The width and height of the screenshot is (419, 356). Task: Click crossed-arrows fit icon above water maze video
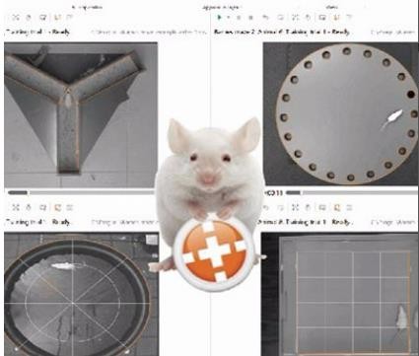tap(15, 207)
